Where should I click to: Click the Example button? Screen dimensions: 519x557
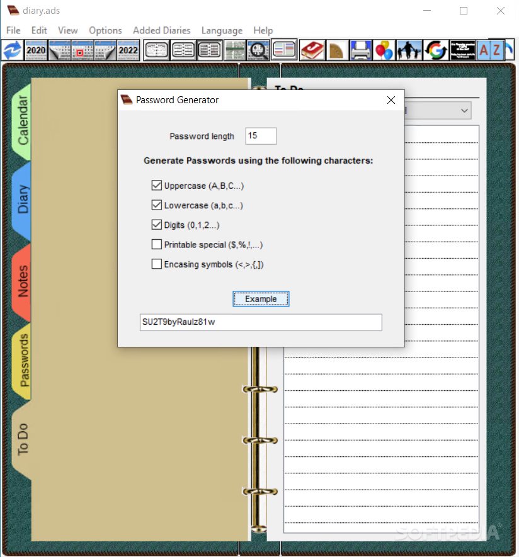pos(261,299)
